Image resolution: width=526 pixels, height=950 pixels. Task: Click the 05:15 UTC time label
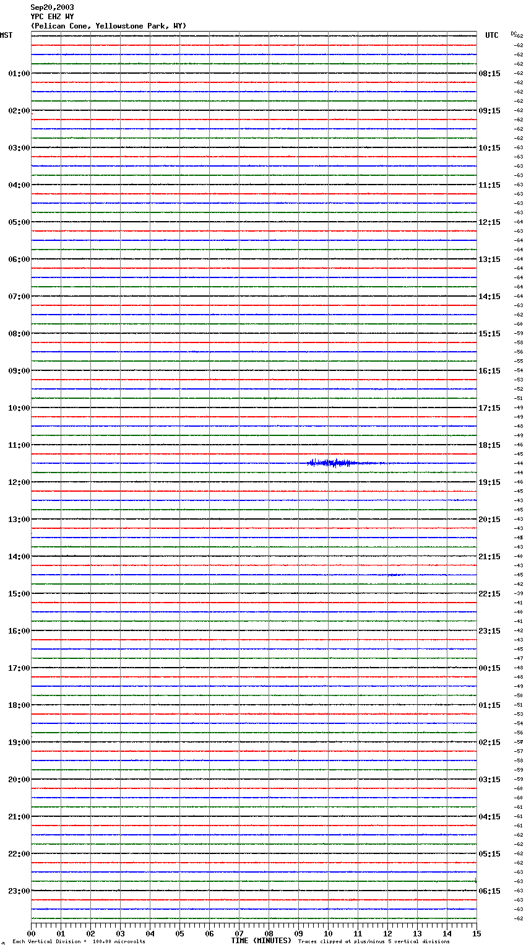click(x=489, y=854)
